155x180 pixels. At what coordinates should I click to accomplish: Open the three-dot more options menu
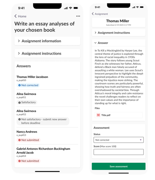click(78, 16)
